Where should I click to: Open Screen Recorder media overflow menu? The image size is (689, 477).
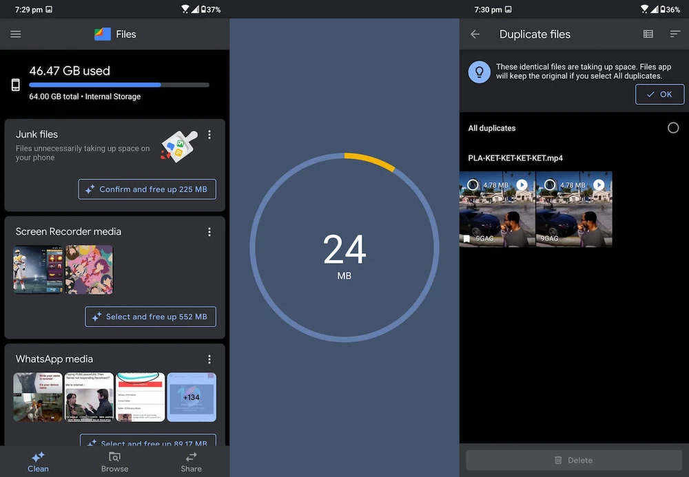click(209, 232)
